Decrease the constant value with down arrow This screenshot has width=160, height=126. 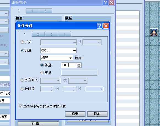click(x=79, y=67)
